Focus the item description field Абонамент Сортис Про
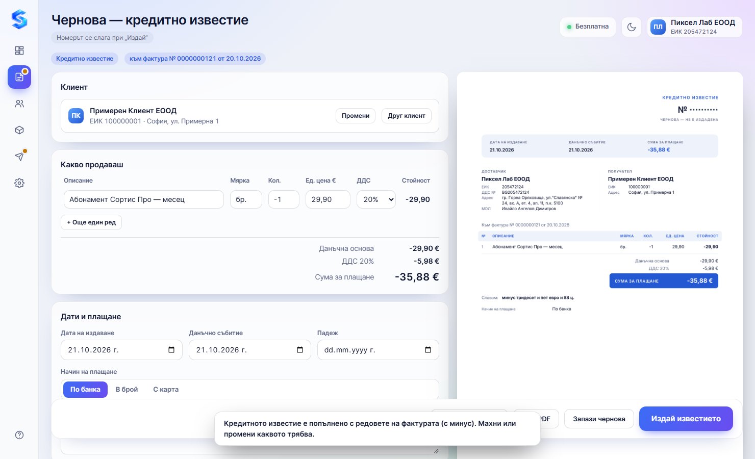Image resolution: width=755 pixels, height=459 pixels. 144,199
